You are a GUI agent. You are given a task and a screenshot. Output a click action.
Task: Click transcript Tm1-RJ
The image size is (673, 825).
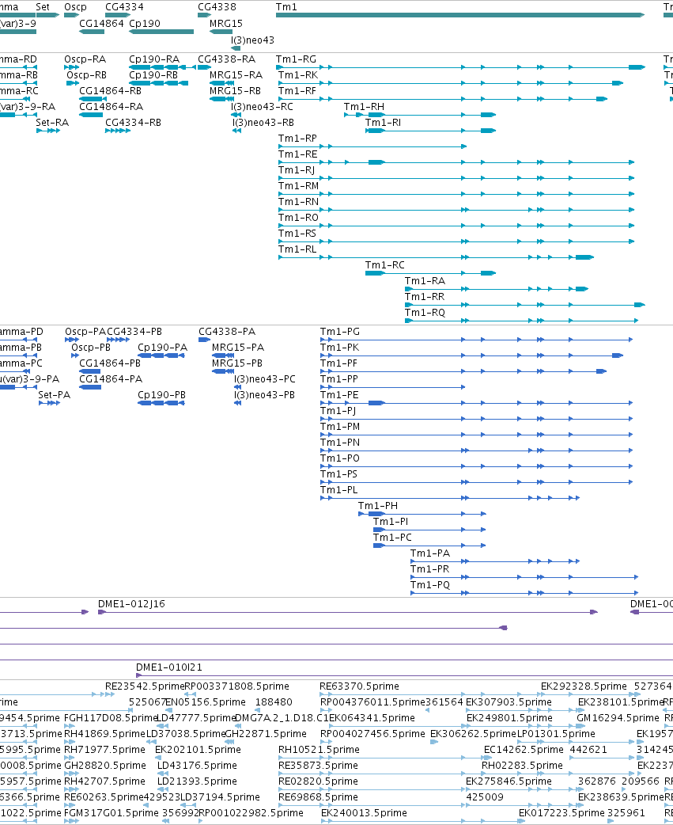tap(297, 170)
